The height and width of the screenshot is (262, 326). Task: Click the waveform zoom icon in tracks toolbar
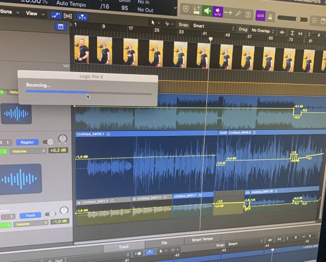pos(282,32)
